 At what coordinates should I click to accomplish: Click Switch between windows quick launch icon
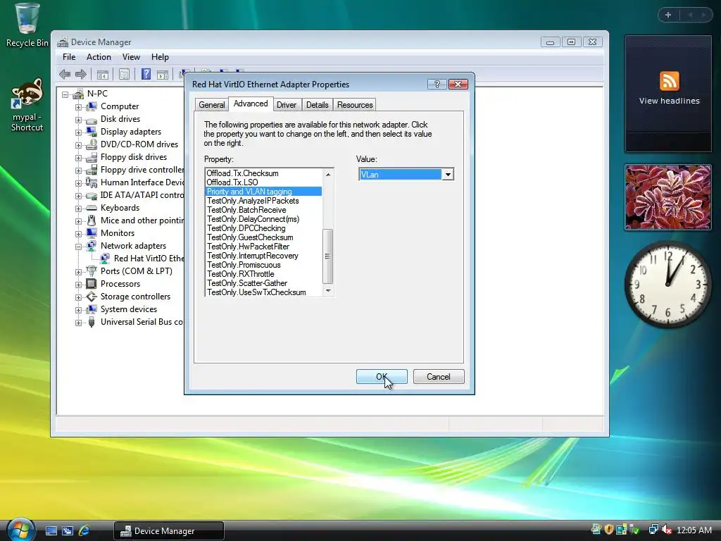coord(68,531)
